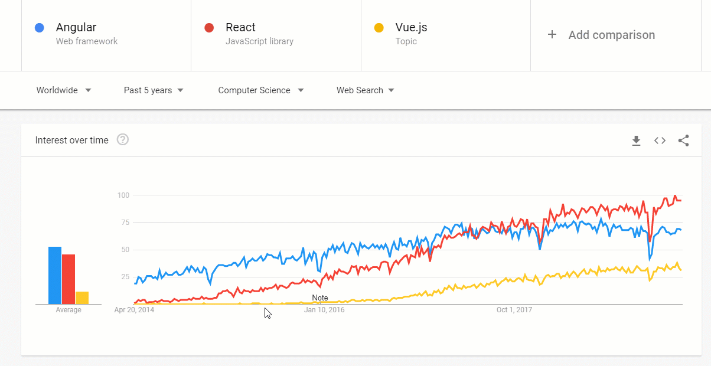Screen dimensions: 711x366
Task: Open the Worldwide region dropdown
Action: click(64, 90)
